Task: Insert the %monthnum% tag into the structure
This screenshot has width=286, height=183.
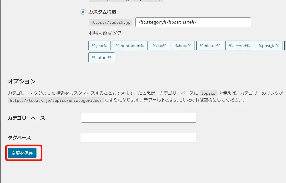Action: [130, 45]
